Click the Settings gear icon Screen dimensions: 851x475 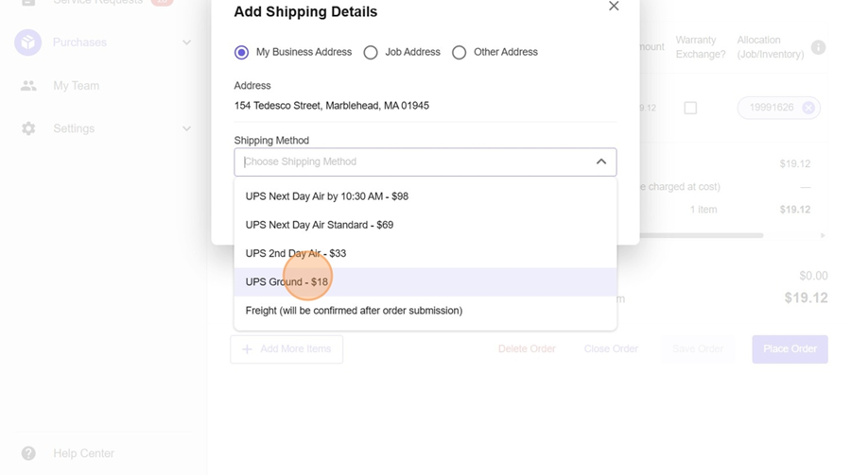click(x=28, y=128)
